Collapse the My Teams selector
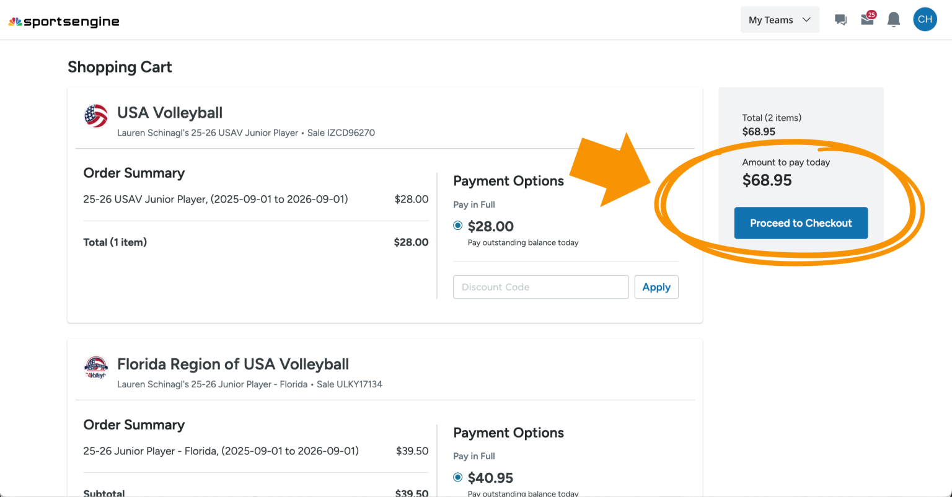Image resolution: width=952 pixels, height=497 pixels. pyautogui.click(x=780, y=19)
